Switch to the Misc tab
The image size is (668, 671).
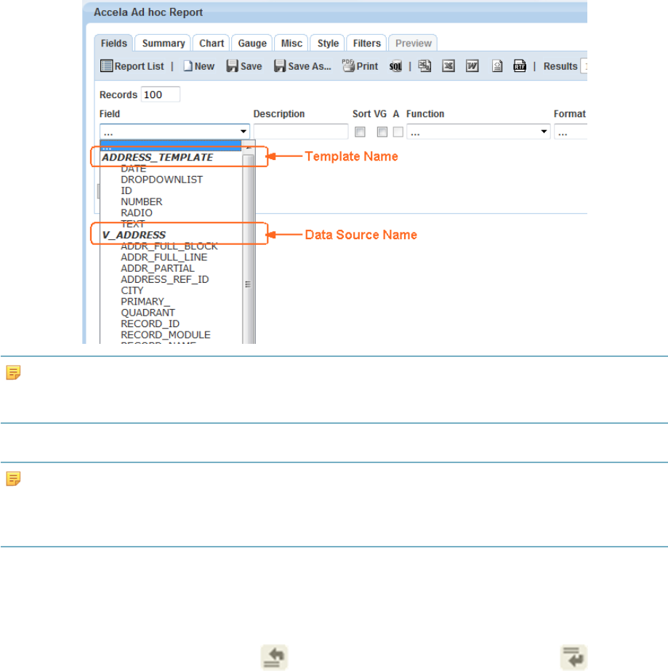(x=291, y=43)
